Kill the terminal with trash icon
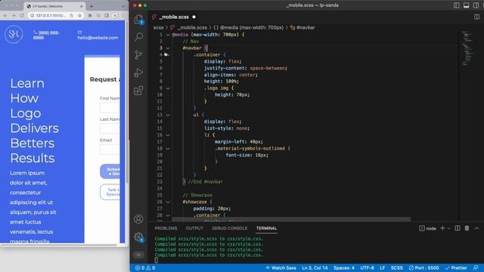The image size is (484, 272). click(467, 228)
